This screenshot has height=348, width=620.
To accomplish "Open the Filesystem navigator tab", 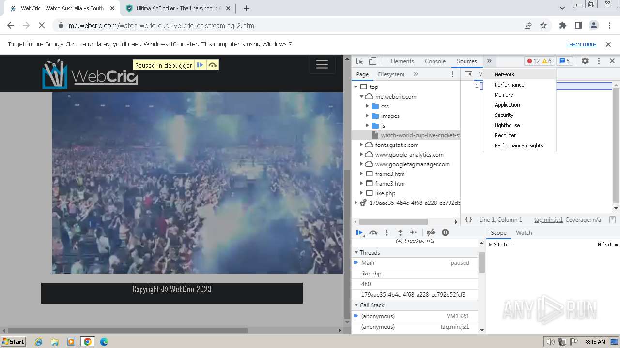I will pyautogui.click(x=391, y=74).
